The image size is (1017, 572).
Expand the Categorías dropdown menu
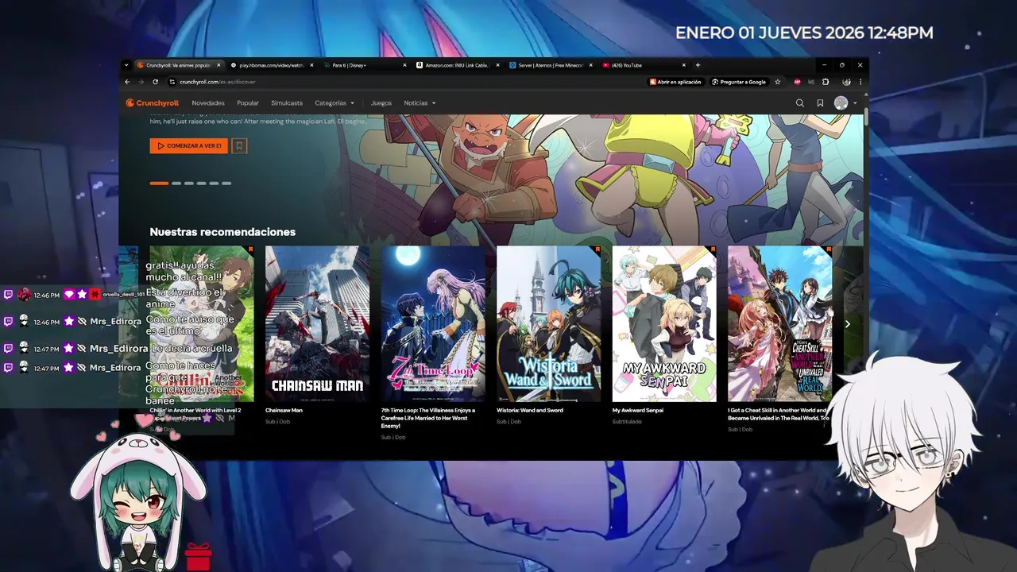pyautogui.click(x=334, y=102)
